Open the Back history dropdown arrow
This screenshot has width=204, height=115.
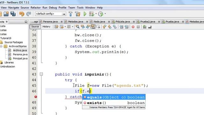pos(65,27)
